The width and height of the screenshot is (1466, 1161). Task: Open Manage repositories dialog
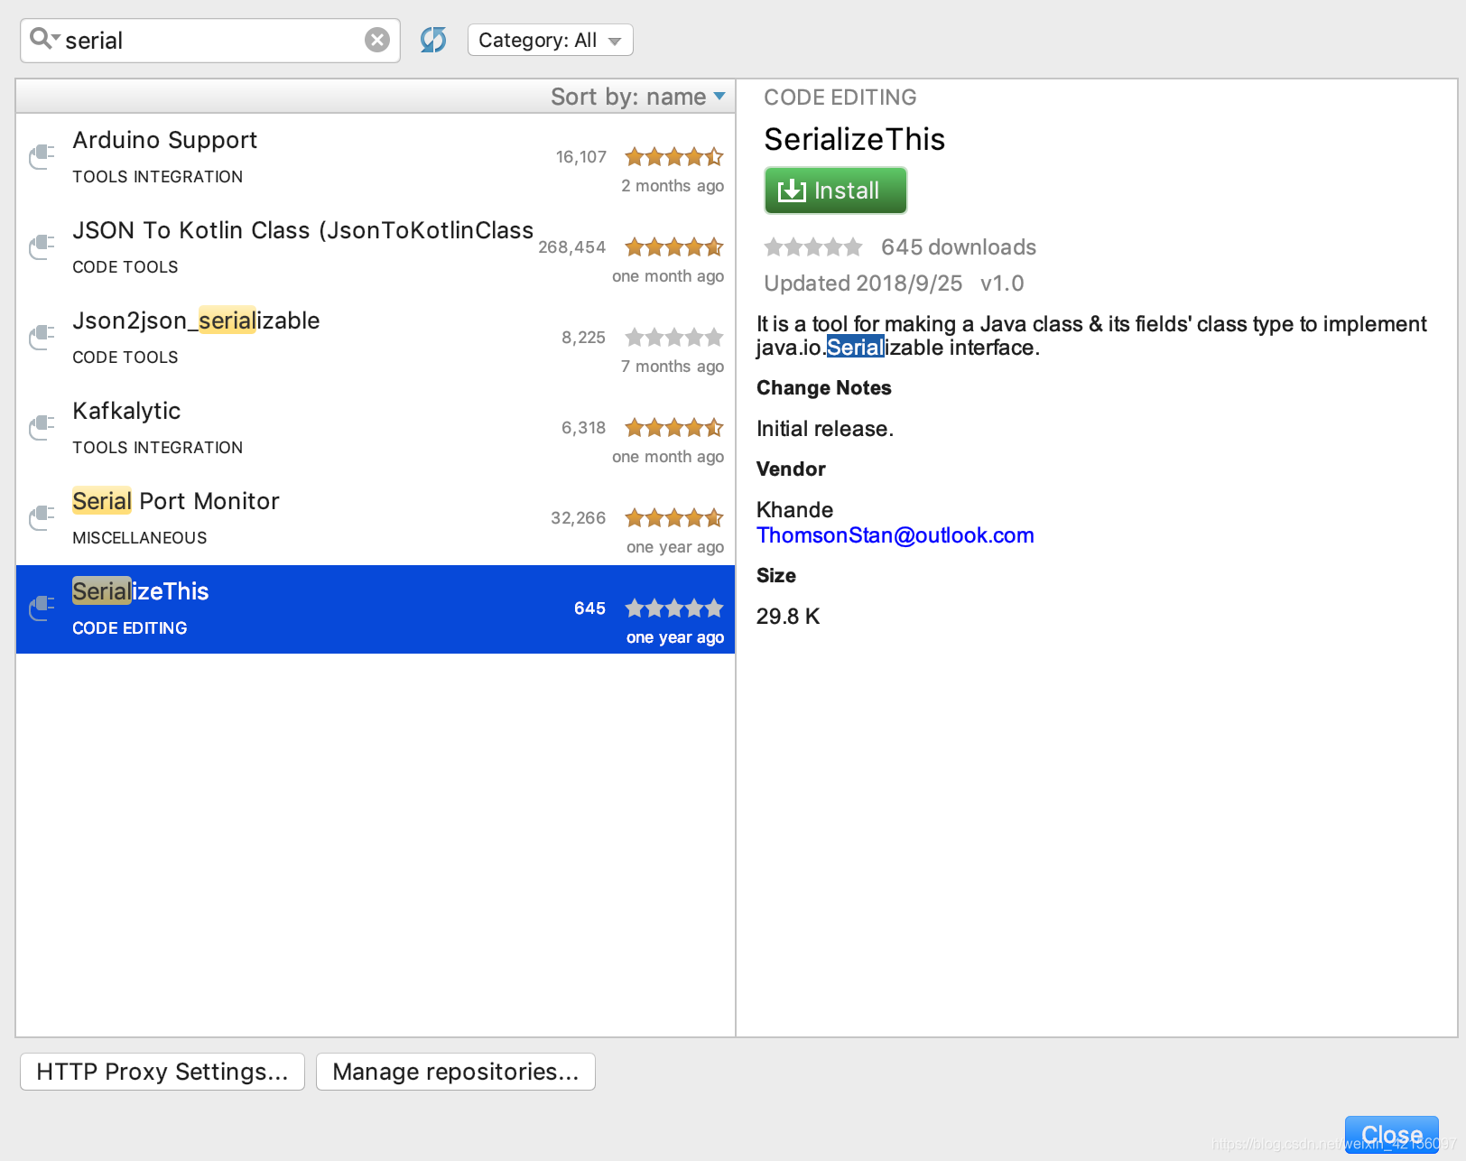tap(456, 1072)
